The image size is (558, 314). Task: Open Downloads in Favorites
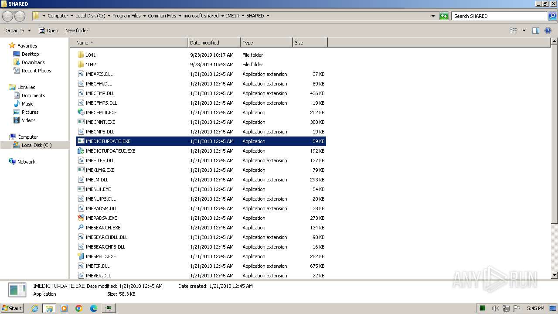pyautogui.click(x=33, y=62)
